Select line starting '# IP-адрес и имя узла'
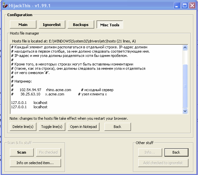The width and height of the screenshot is (198, 175). tap(97, 56)
